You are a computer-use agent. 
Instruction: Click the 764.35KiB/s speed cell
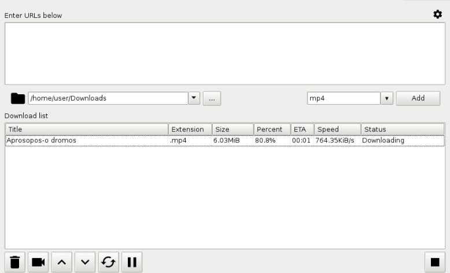click(335, 141)
